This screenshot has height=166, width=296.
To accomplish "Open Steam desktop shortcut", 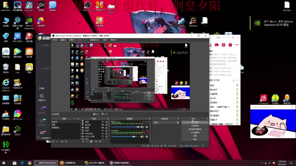I will pos(181,22).
